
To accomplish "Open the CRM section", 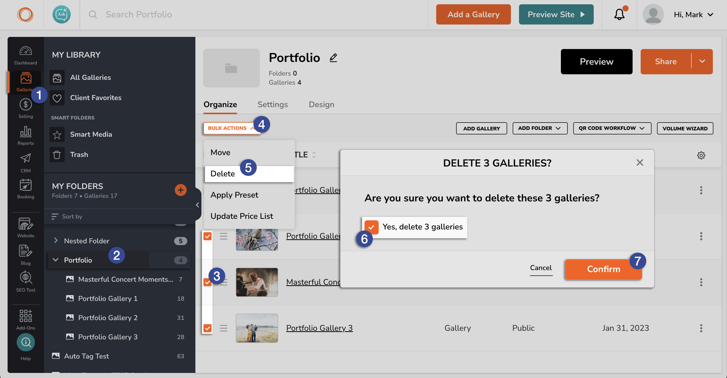I will (25, 163).
